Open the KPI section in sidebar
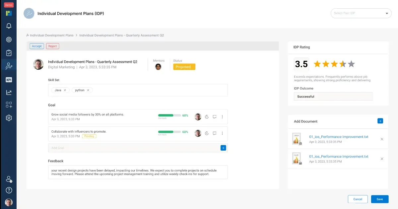398x209 pixels. click(9, 80)
